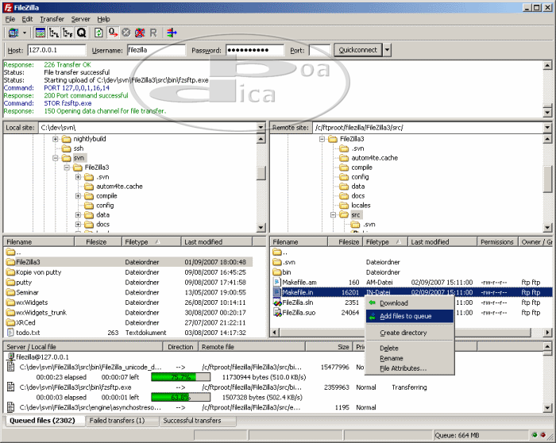Click the refresh file lists icon
Image resolution: width=556 pixels, height=443 pixels.
tap(98, 33)
